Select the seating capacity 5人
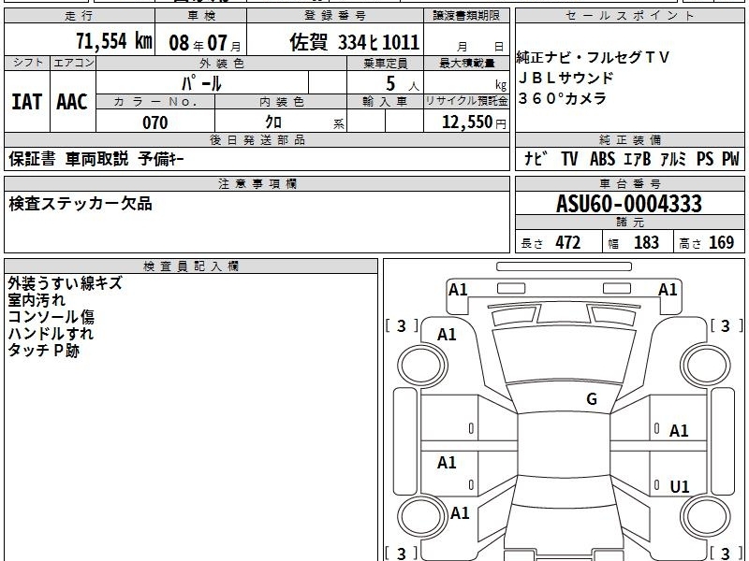749x561 pixels. (402, 84)
